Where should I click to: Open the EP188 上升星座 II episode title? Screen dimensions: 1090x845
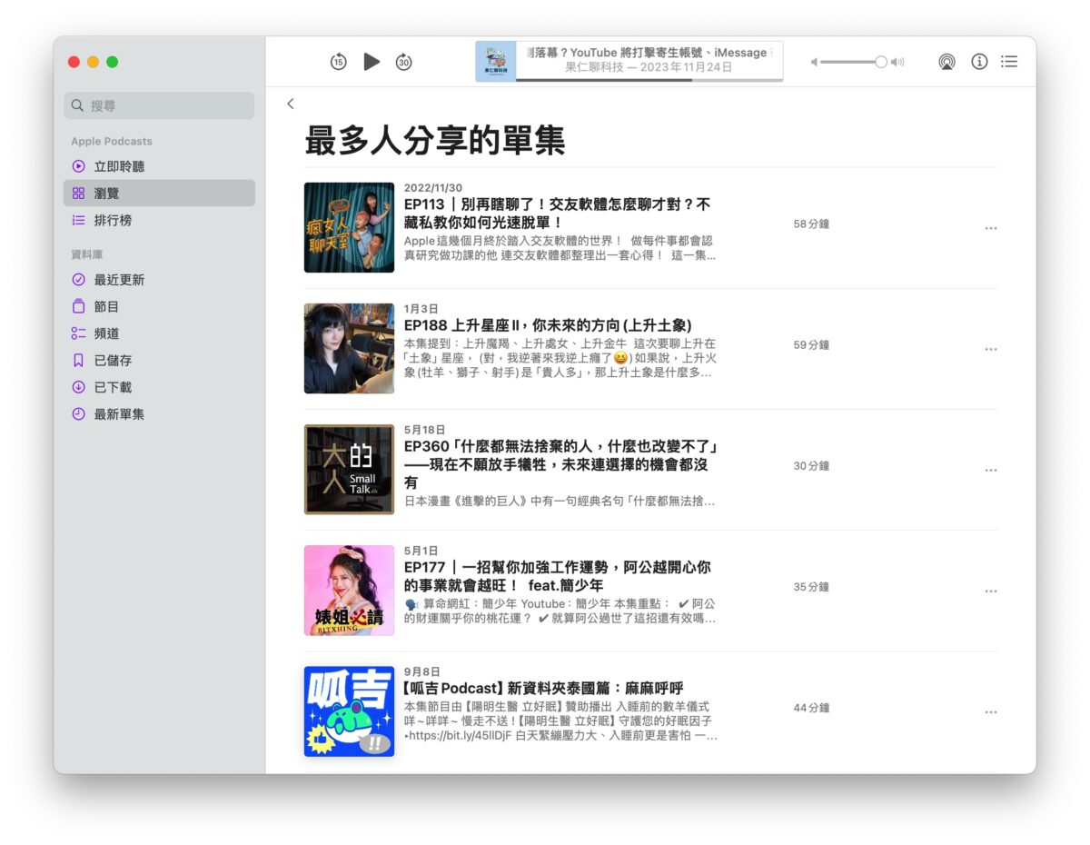(x=548, y=325)
